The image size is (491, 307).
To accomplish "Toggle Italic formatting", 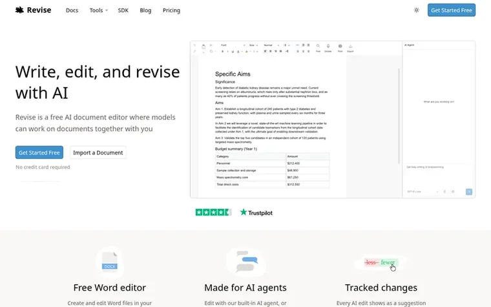I will [x=227, y=51].
